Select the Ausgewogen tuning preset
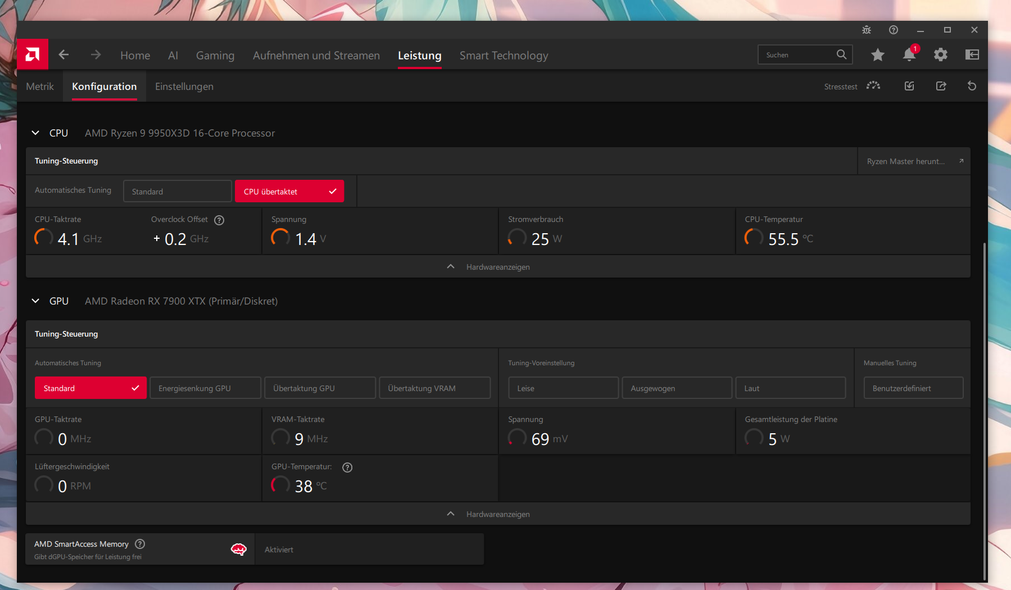Screen dimensions: 1011x590 pyautogui.click(x=677, y=388)
